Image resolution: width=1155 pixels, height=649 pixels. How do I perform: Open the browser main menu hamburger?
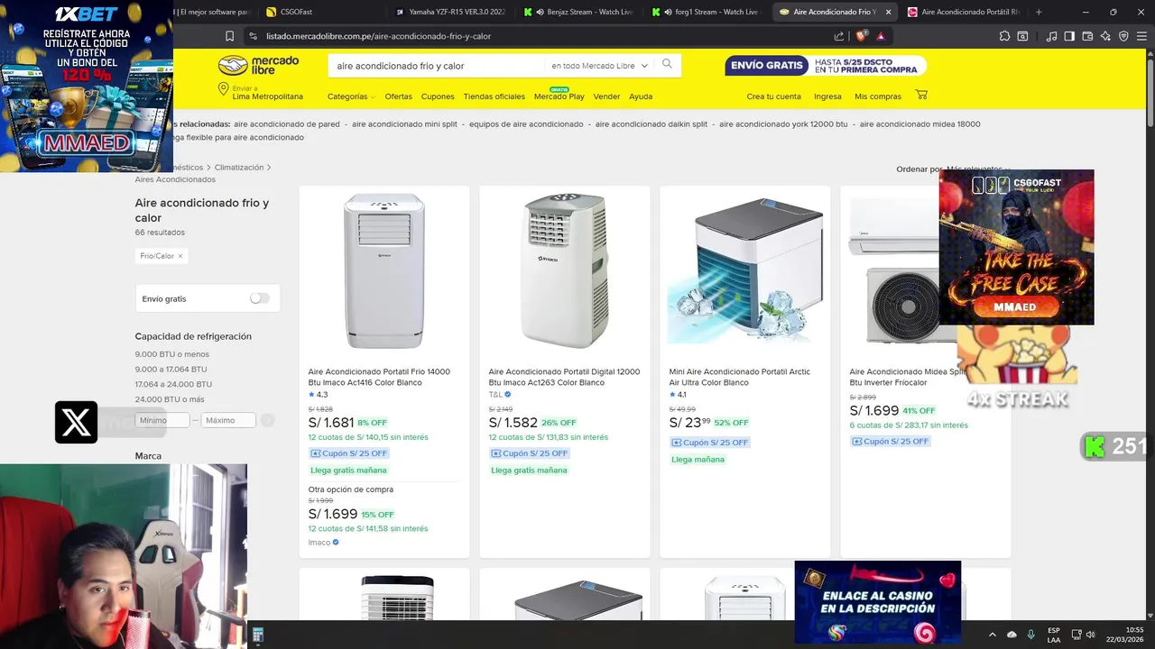(x=1141, y=36)
